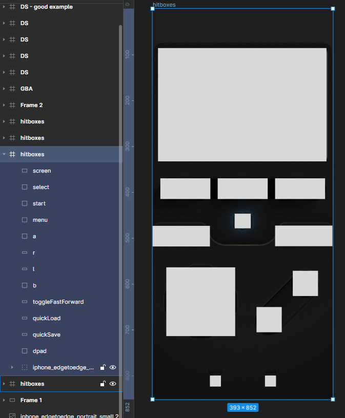
Task: Select the quickSave layer name
Action: [x=47, y=335]
